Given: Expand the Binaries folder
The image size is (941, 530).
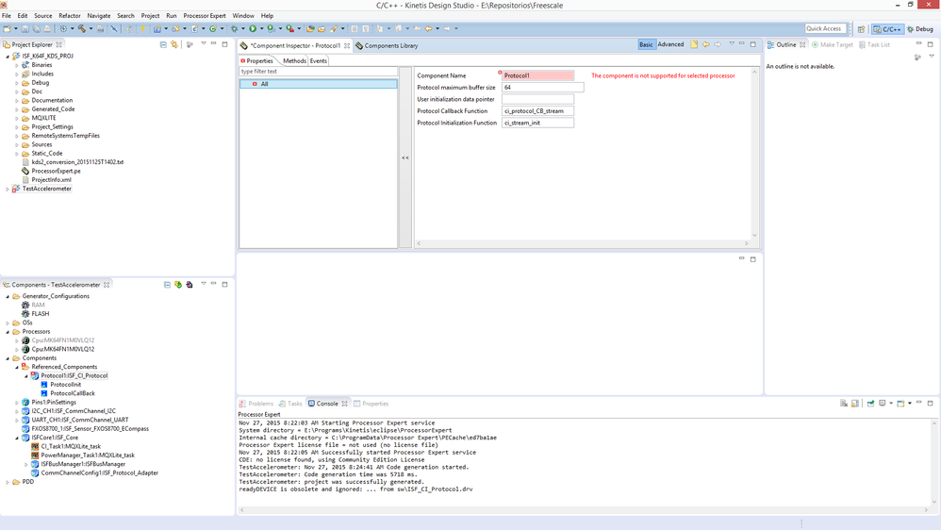Looking at the screenshot, I should tap(17, 65).
